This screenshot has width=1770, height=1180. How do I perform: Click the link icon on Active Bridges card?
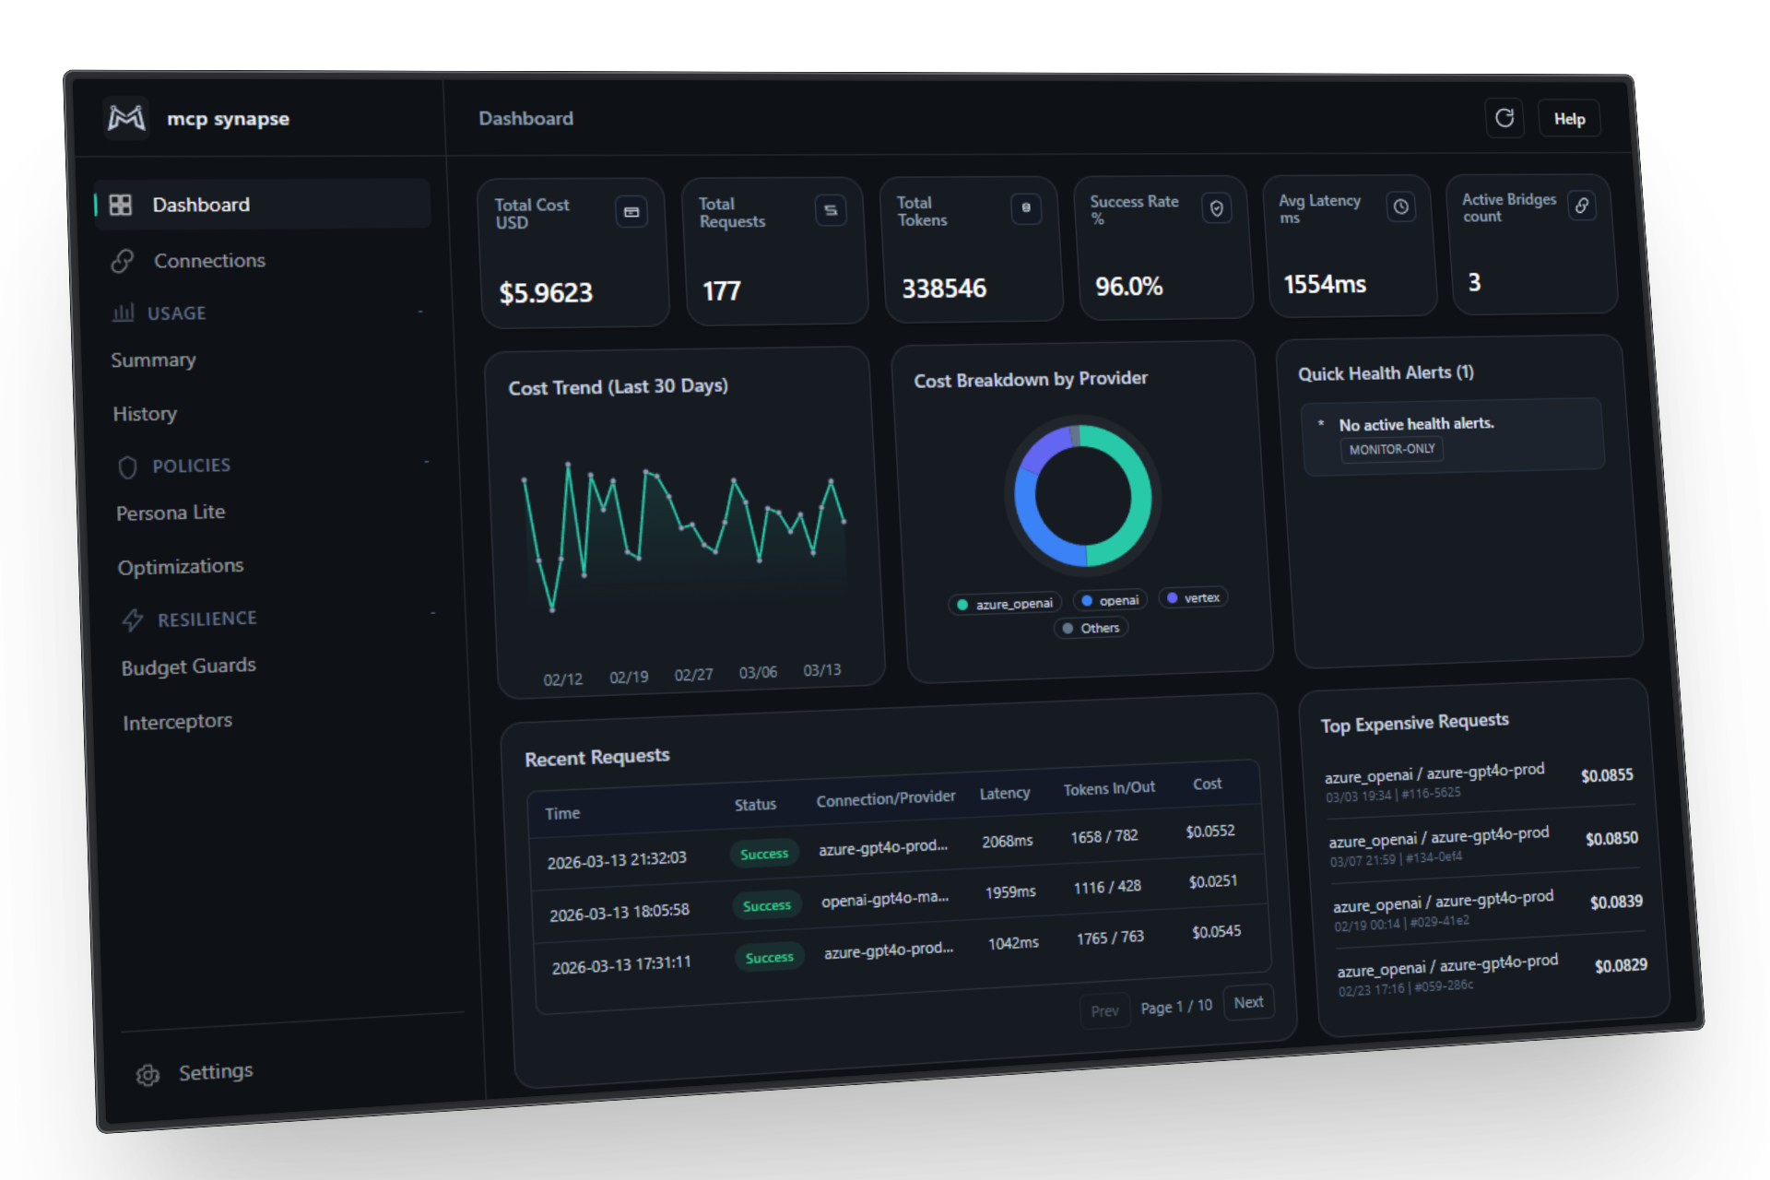point(1583,205)
